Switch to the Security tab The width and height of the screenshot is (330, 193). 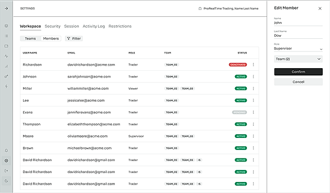(52, 26)
